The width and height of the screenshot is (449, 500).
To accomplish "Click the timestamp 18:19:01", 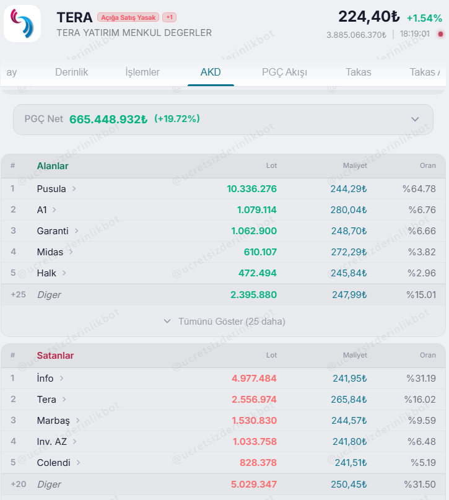I will 415,34.
